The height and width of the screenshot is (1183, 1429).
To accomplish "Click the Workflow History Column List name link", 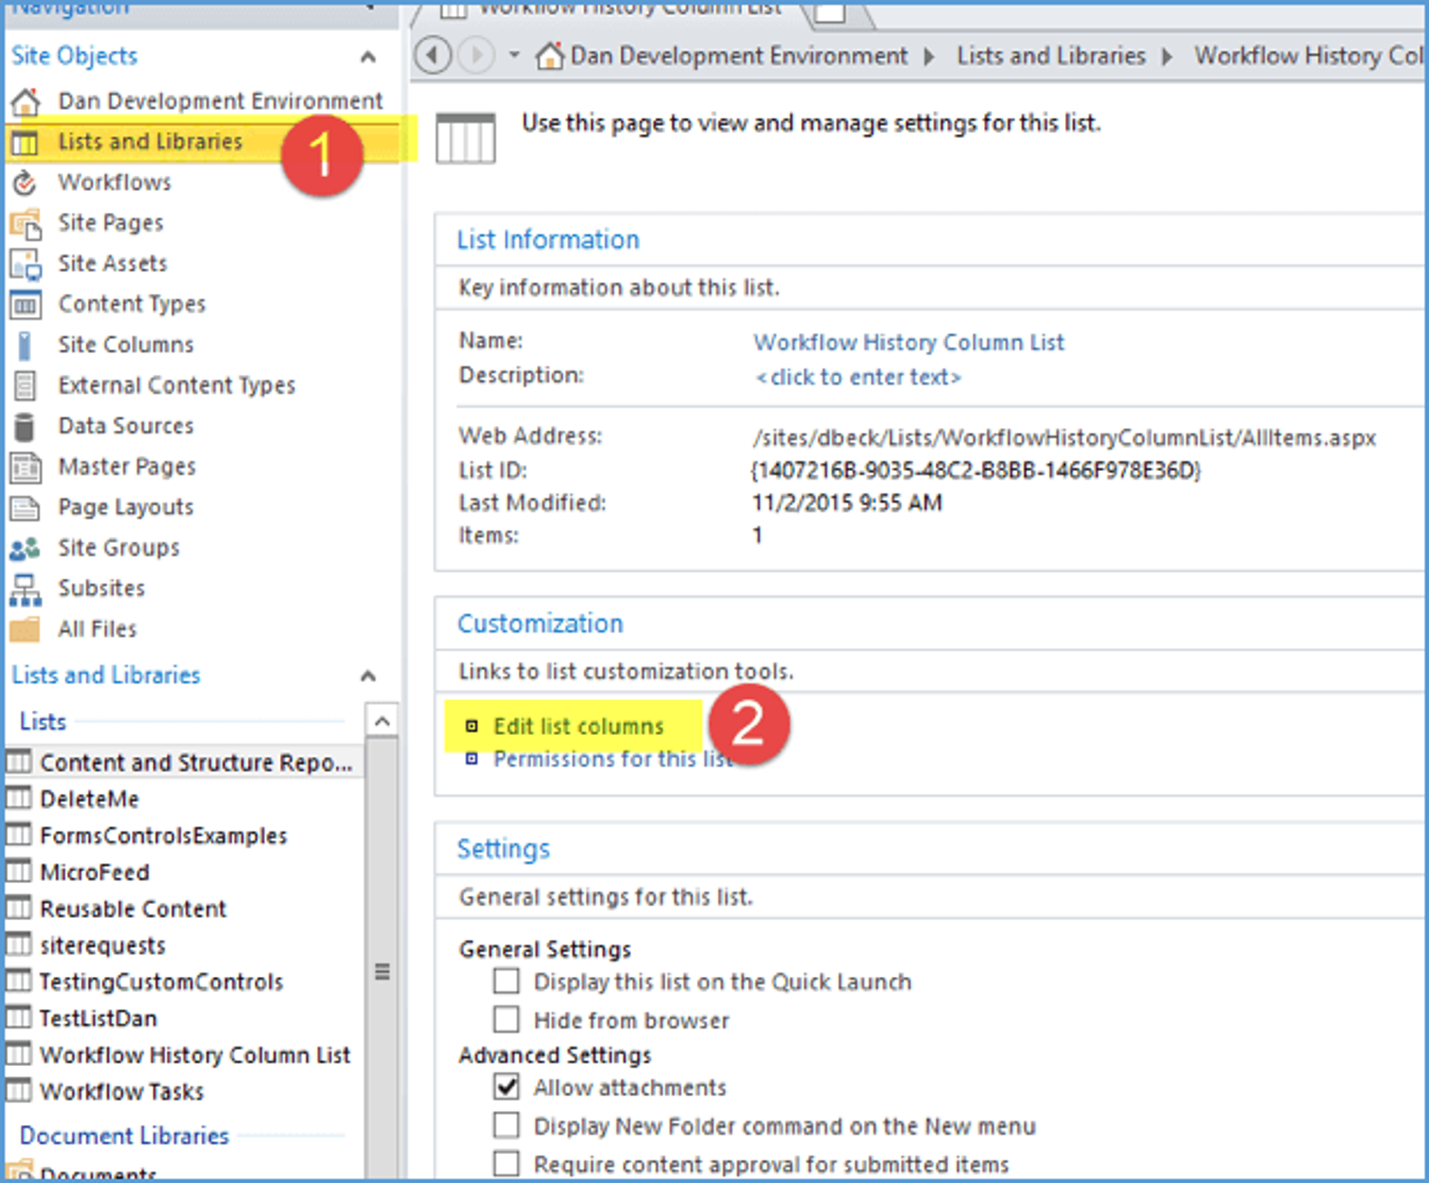I will (909, 342).
